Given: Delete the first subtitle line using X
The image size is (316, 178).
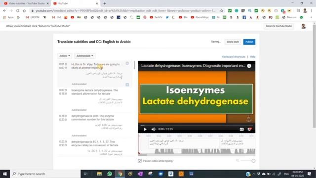Looking at the screenshot, I should [x=127, y=63].
